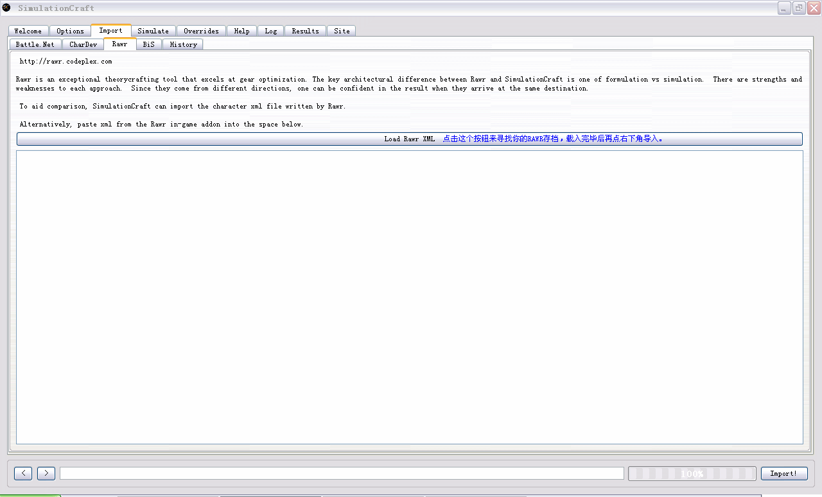Click inside the large XML paste text area
The height and width of the screenshot is (497, 822).
[x=410, y=297]
